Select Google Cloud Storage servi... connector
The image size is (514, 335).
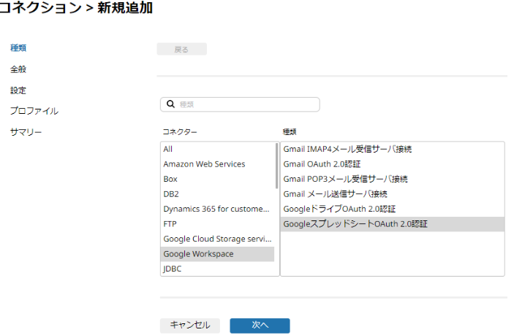click(x=217, y=239)
